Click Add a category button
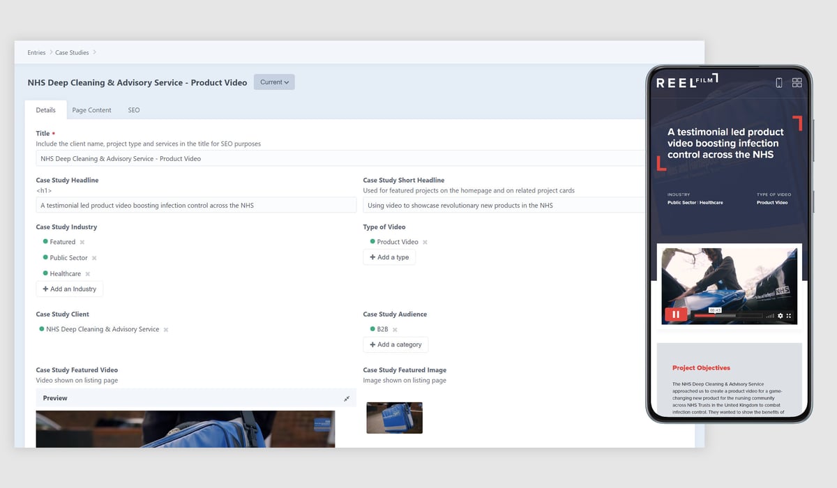 pyautogui.click(x=395, y=344)
